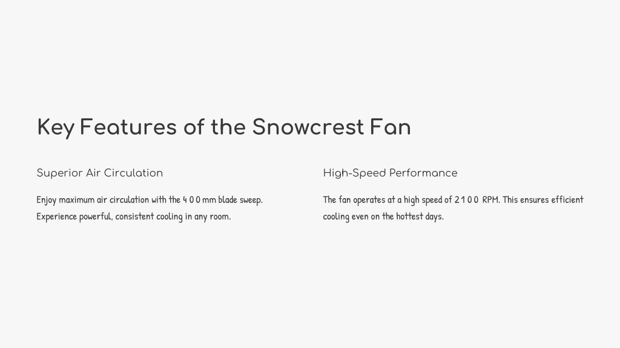620x348 pixels.
Task: Click the "4 0 0 mm" blade measurement
Action: pyautogui.click(x=199, y=199)
